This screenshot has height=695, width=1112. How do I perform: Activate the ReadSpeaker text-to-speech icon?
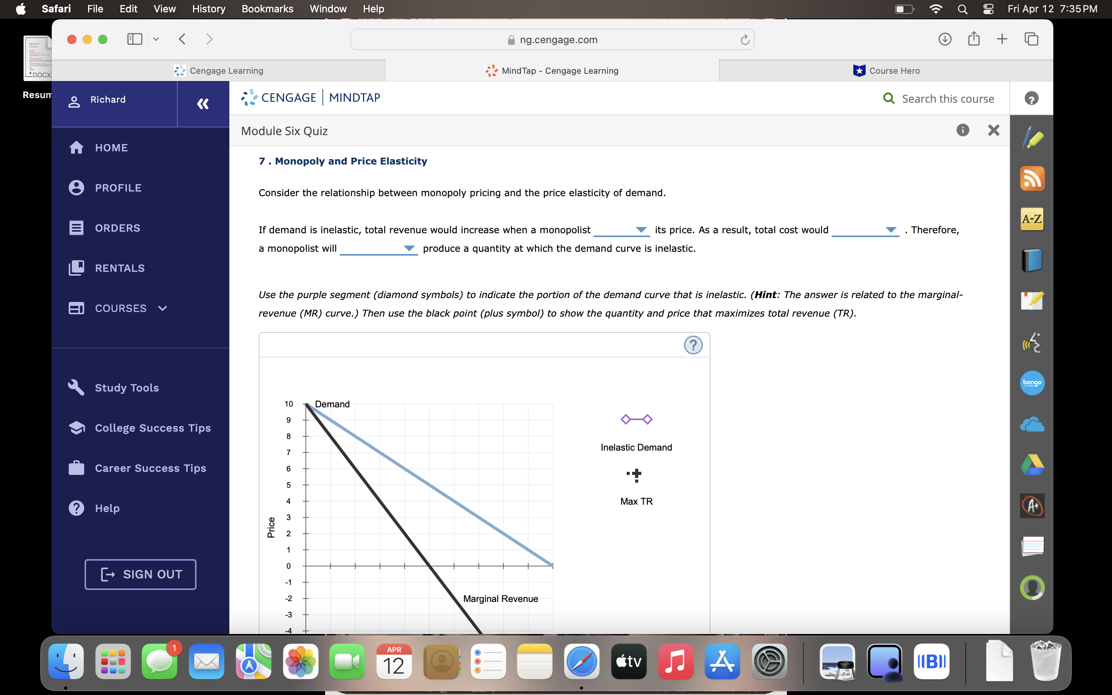pos(1032,342)
